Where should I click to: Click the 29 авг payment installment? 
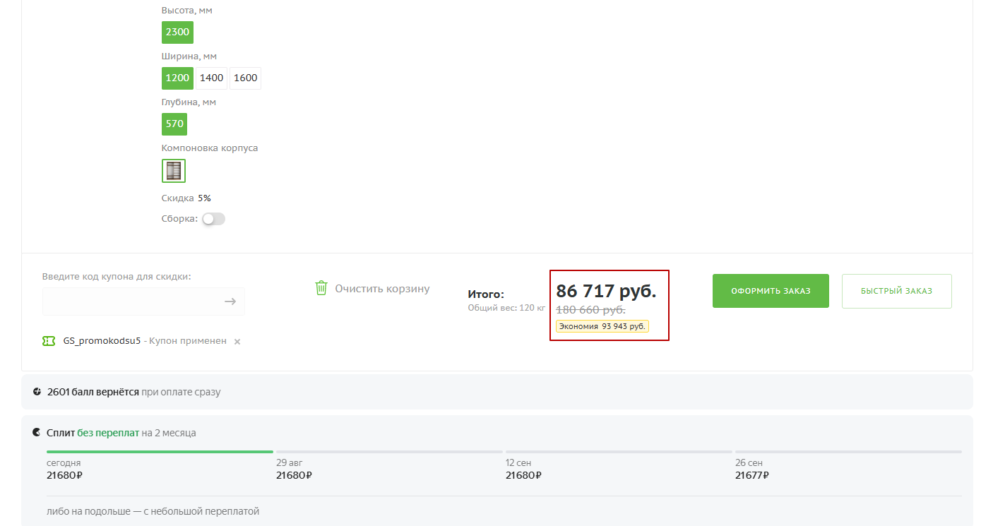coord(294,470)
